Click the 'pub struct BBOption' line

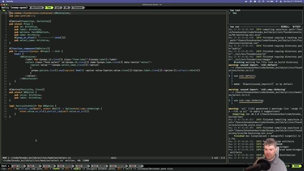tap(23, 92)
